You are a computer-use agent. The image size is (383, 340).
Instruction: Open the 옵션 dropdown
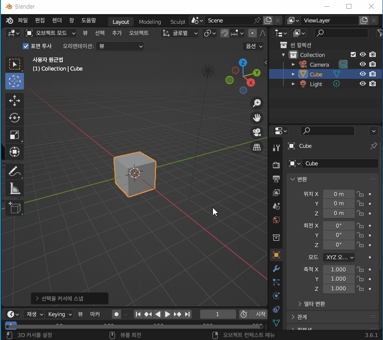point(253,46)
